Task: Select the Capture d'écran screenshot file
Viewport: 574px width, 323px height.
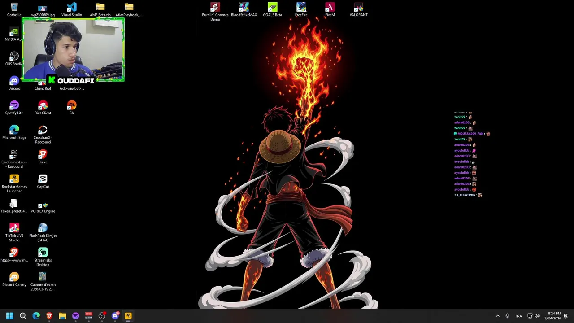Action: coord(43,282)
